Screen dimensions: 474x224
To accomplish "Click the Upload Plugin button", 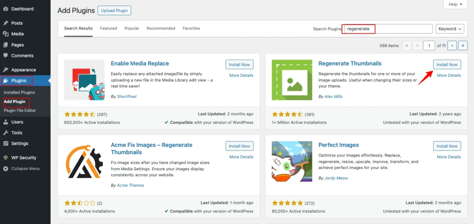I will click(114, 11).
